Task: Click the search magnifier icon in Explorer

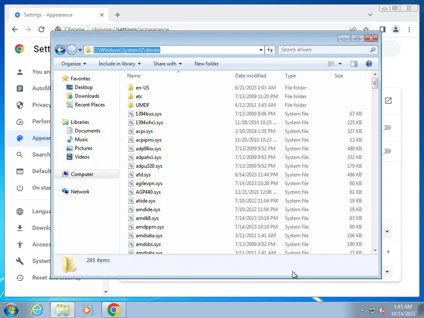Action: 373,50
